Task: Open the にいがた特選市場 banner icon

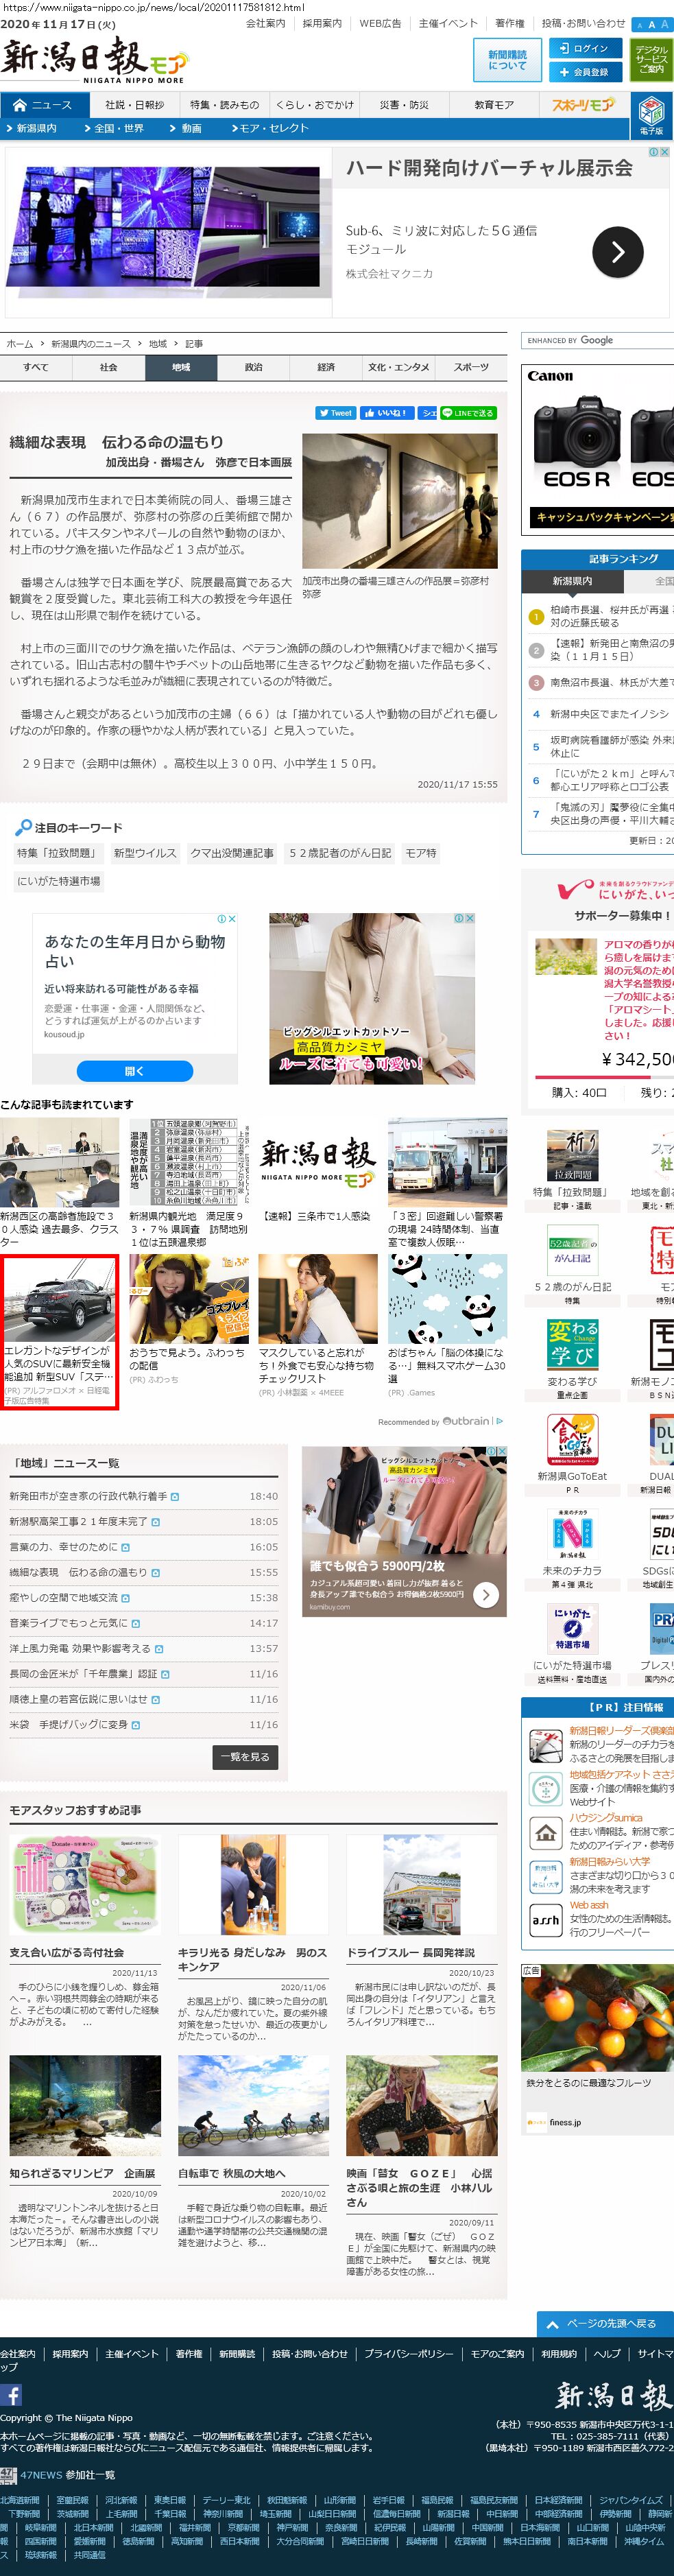Action: 572,1630
